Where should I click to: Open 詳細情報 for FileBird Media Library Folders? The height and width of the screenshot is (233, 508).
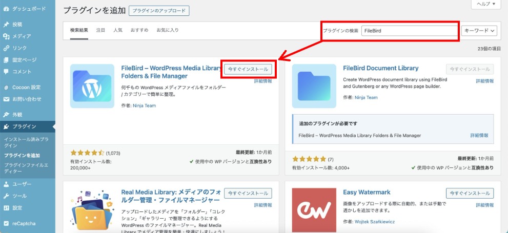[263, 81]
